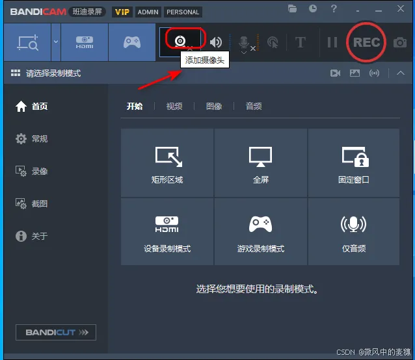Screen dimensions: 415x360
Task: Expand the microphone options chevron
Action: click(x=244, y=53)
